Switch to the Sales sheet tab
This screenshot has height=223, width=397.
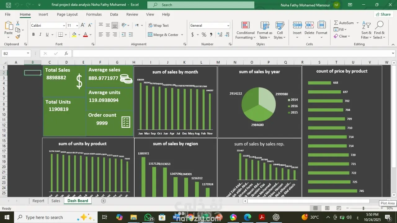click(x=56, y=201)
